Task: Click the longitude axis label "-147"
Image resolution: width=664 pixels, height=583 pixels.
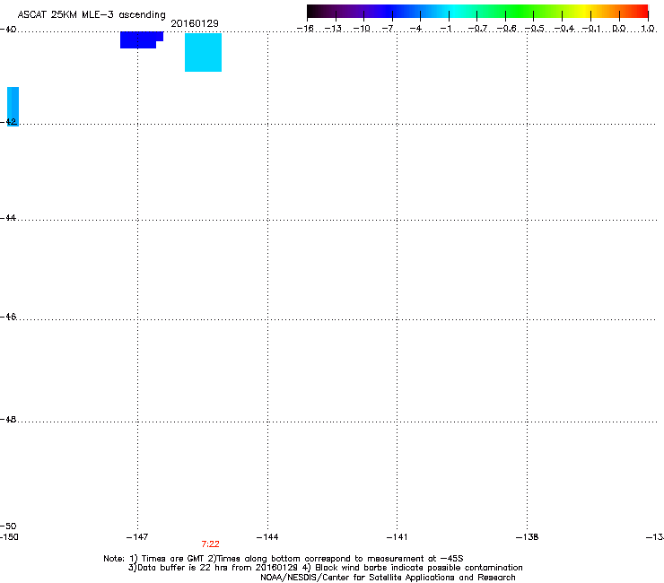Action: pyautogui.click(x=137, y=537)
